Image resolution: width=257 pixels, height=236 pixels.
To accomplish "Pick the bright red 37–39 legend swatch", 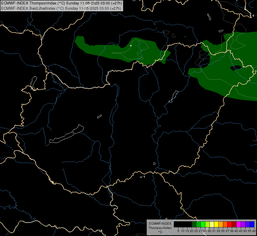I will tap(229, 224).
